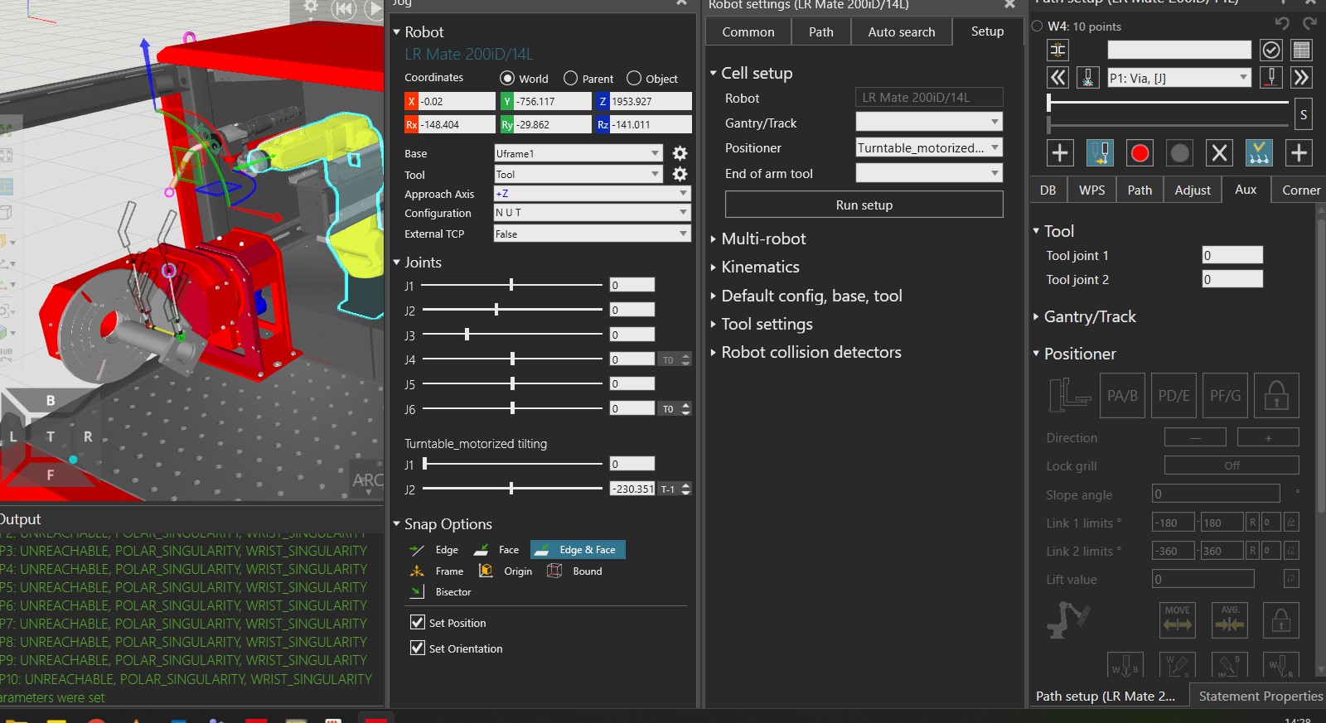
Task: Expand the Kinematics section
Action: [760, 267]
